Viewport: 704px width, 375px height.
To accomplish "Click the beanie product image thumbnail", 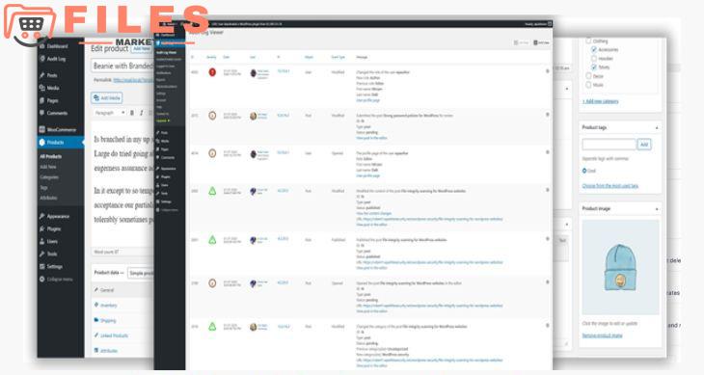I will point(620,267).
